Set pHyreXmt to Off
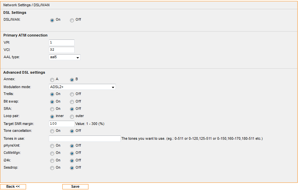 point(72,146)
